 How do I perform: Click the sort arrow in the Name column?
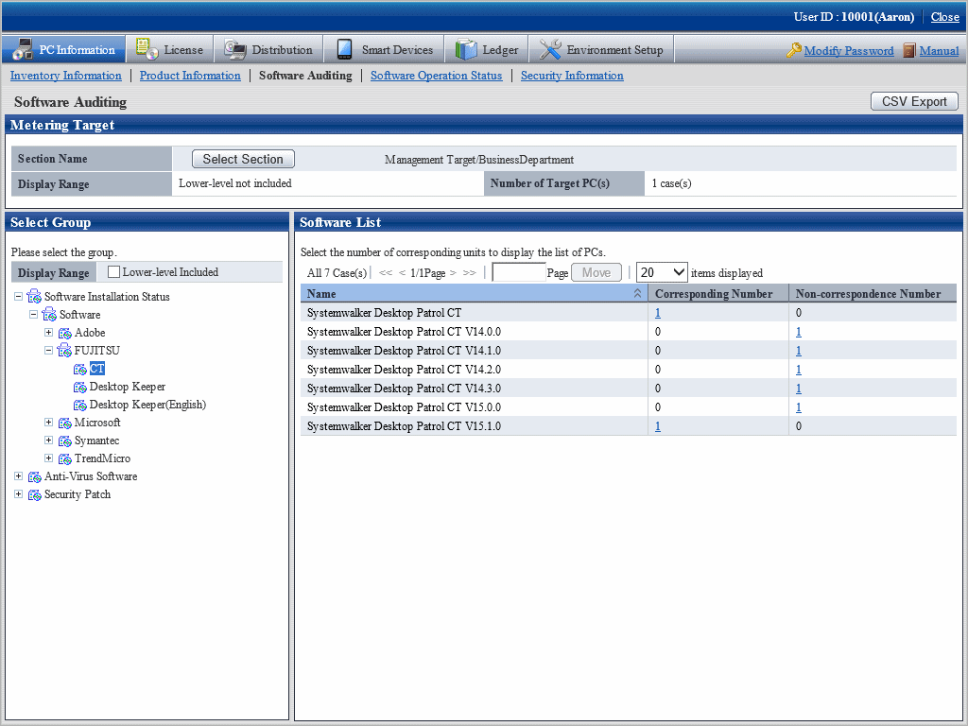pos(637,293)
